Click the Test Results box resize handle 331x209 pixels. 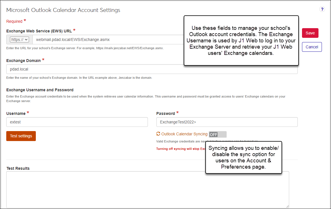click(287, 206)
